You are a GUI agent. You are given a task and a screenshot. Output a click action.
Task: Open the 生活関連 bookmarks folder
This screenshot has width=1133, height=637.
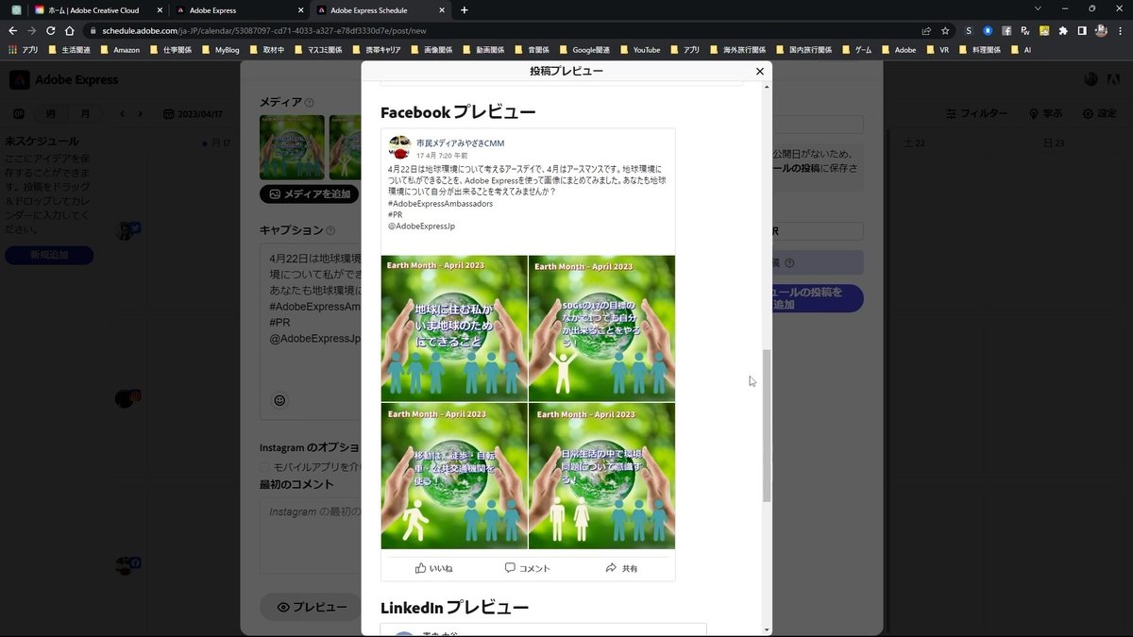click(x=69, y=49)
